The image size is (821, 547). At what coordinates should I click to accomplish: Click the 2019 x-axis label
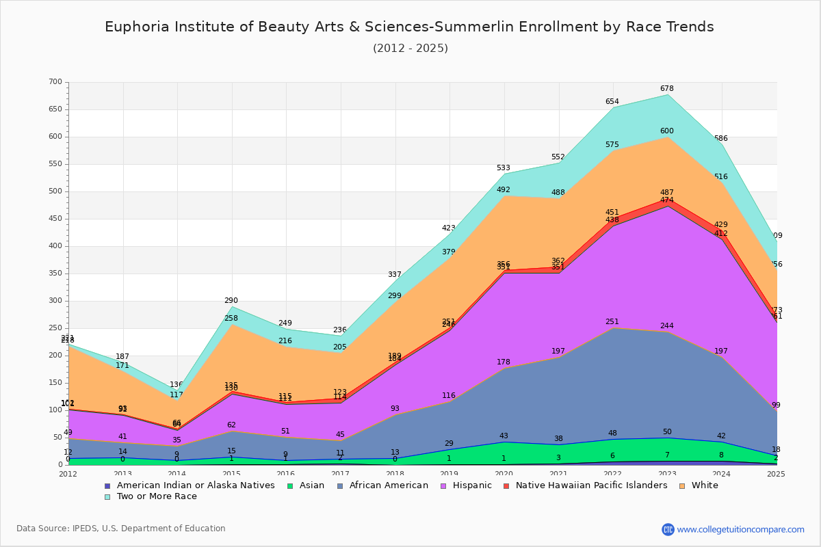[x=450, y=474]
